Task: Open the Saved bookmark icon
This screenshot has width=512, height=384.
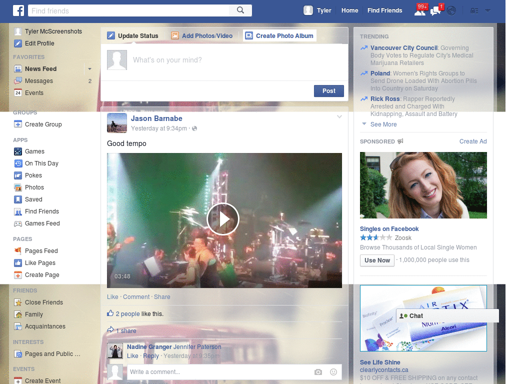Action: point(18,199)
